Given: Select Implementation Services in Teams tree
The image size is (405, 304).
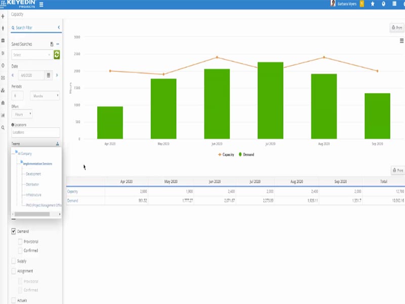Looking at the screenshot, I should (37, 164).
